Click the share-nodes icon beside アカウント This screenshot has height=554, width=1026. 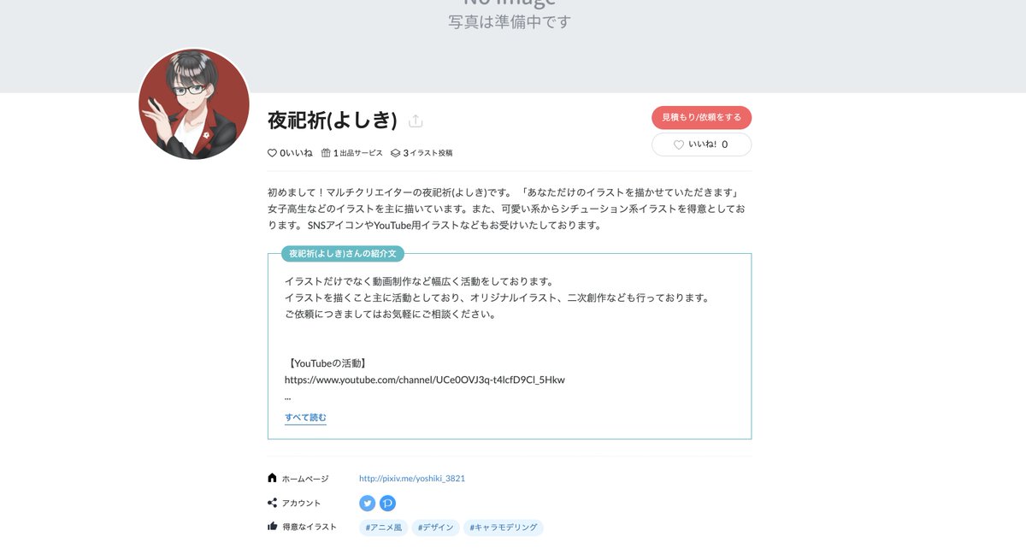pyautogui.click(x=272, y=503)
